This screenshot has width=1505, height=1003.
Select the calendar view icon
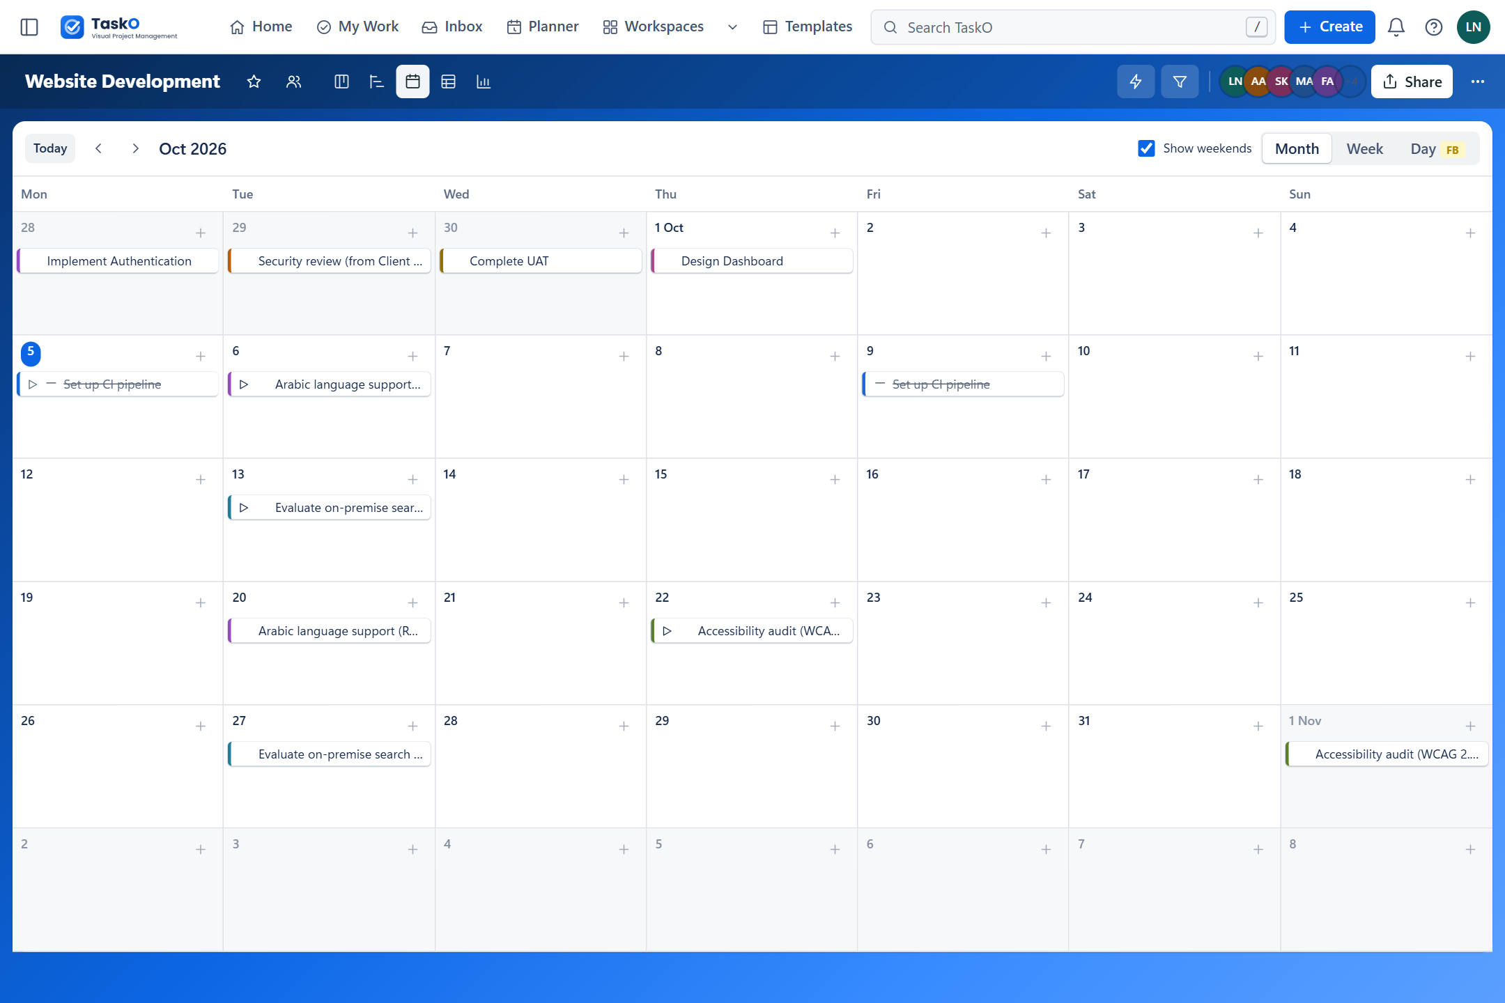(x=412, y=81)
